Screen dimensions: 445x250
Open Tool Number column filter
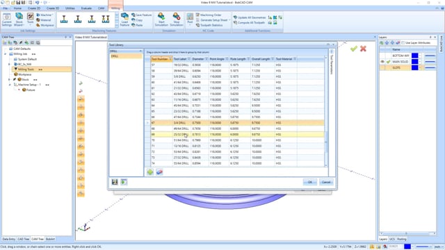170,59
